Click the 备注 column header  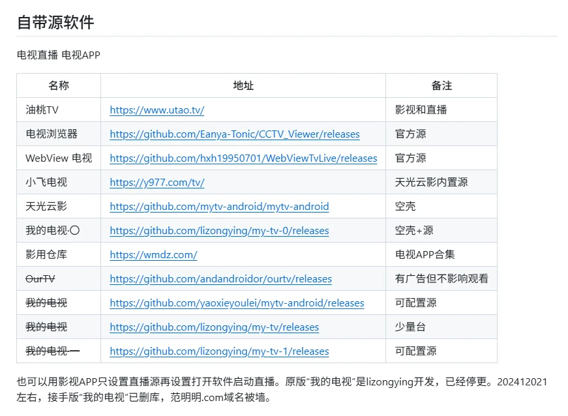click(441, 86)
